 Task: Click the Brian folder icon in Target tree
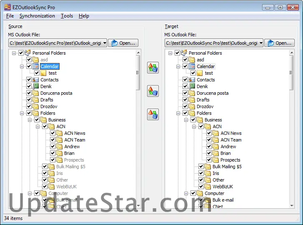tap(215, 153)
